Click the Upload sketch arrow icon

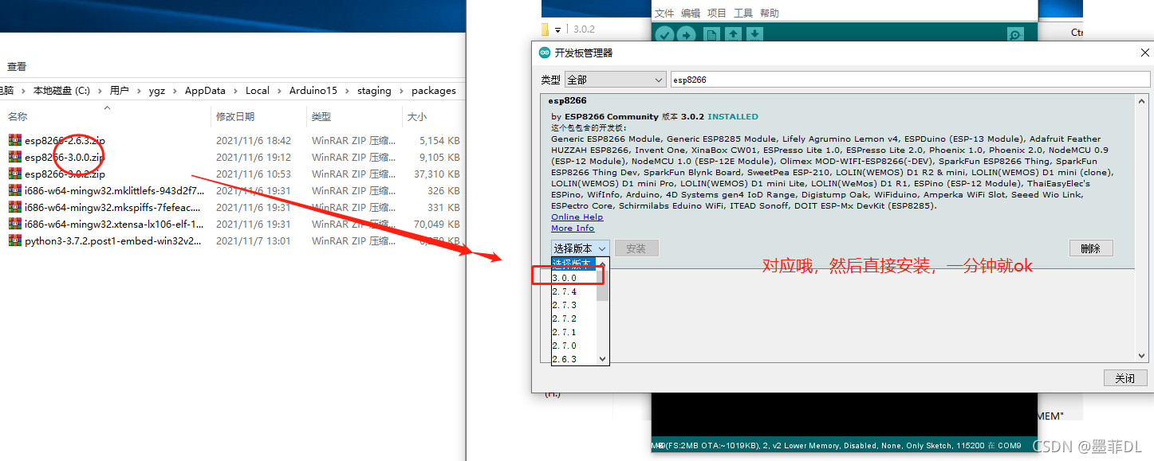click(x=686, y=34)
